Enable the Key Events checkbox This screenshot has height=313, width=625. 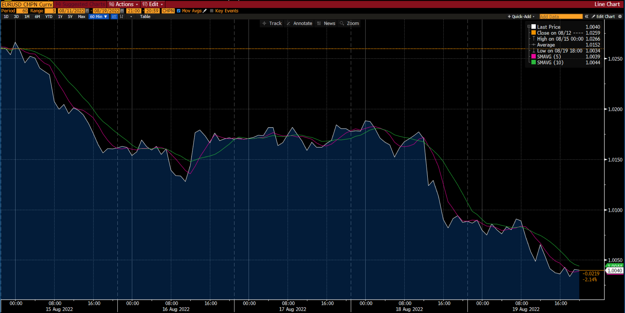tap(212, 11)
